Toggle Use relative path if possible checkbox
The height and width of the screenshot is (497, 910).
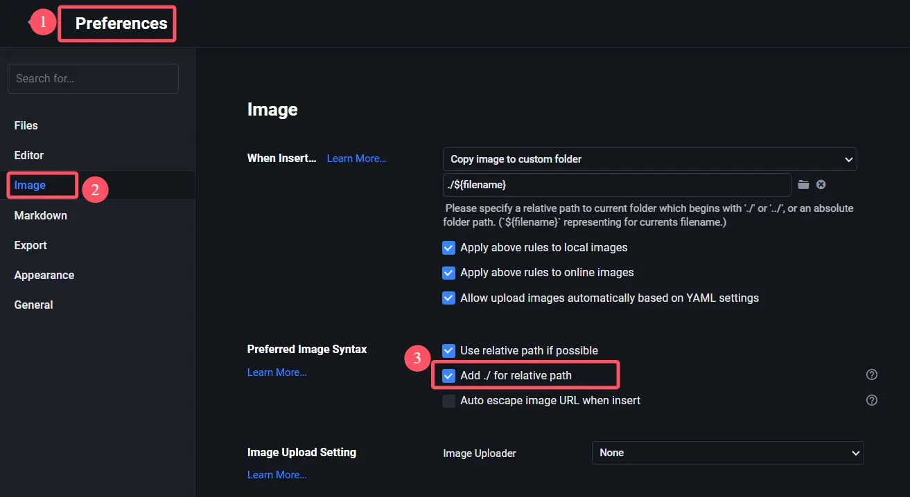pyautogui.click(x=449, y=351)
